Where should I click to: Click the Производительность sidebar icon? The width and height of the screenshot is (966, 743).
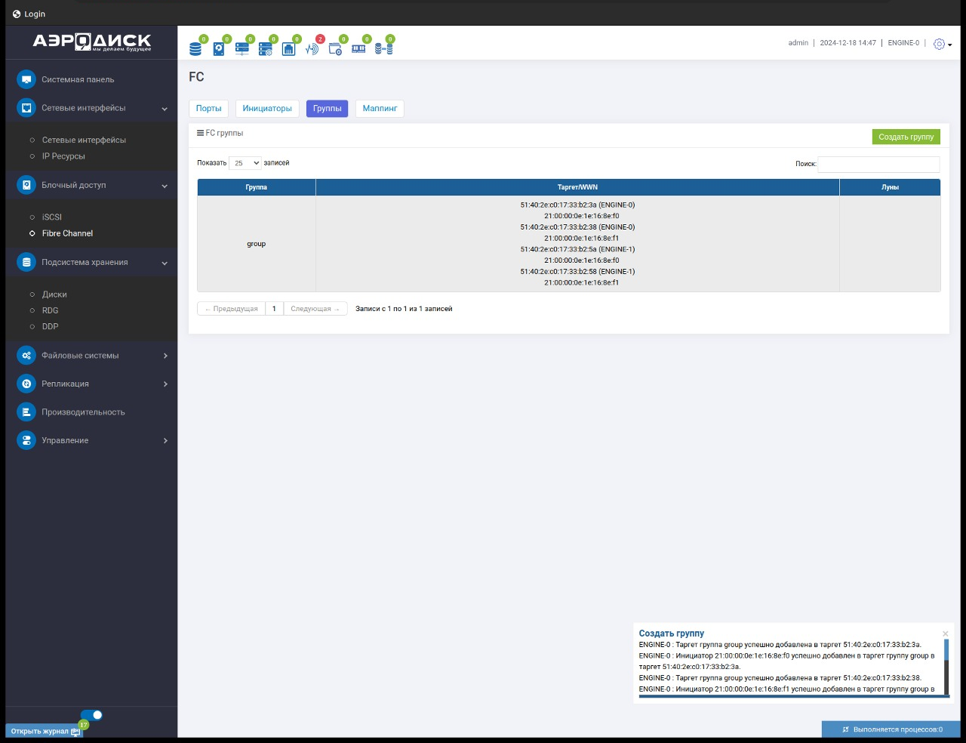[x=26, y=412]
